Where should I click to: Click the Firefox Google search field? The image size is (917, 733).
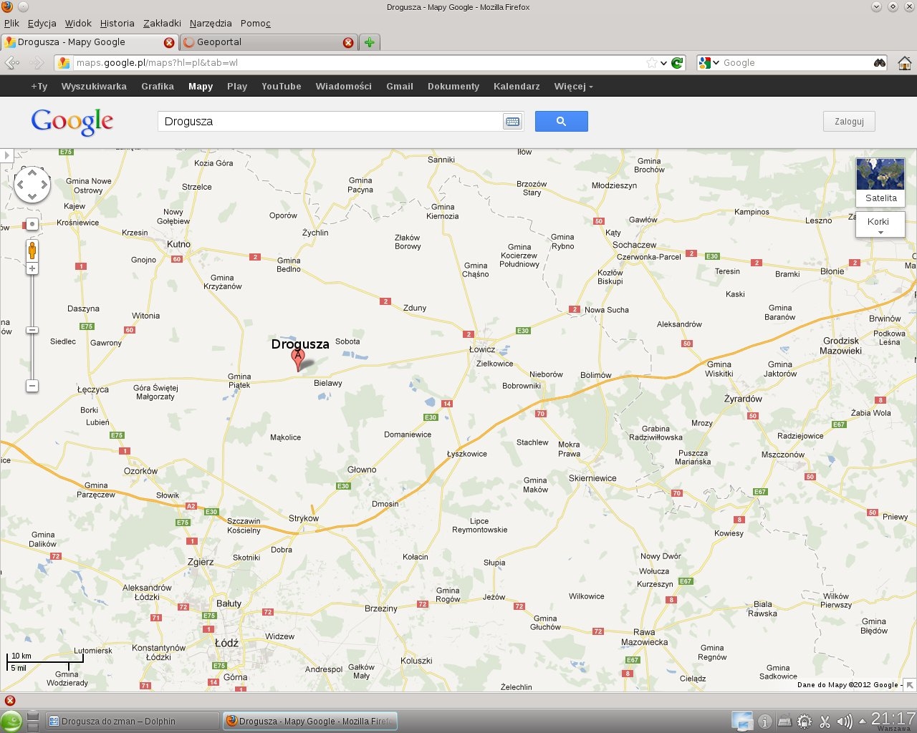click(795, 63)
